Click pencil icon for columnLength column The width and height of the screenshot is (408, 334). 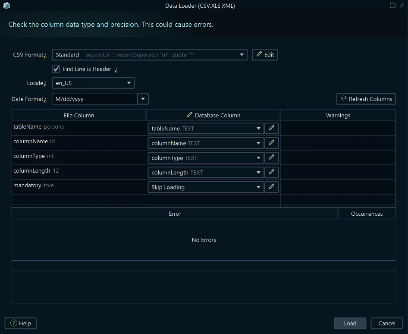point(272,173)
